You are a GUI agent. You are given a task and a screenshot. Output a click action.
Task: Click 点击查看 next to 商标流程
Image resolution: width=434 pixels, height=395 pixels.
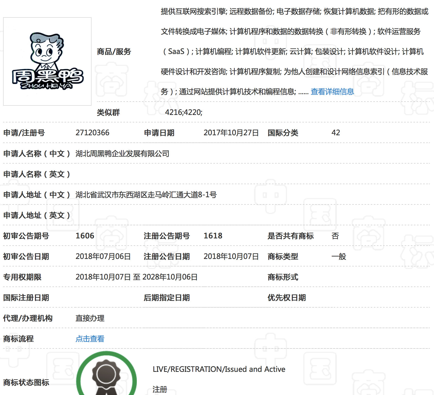90,339
